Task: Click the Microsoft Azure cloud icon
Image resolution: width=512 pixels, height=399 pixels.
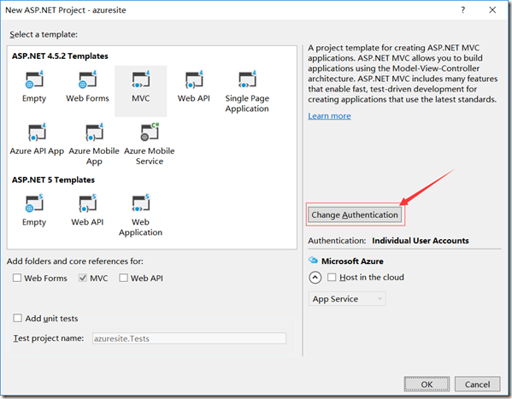Action: [313, 261]
